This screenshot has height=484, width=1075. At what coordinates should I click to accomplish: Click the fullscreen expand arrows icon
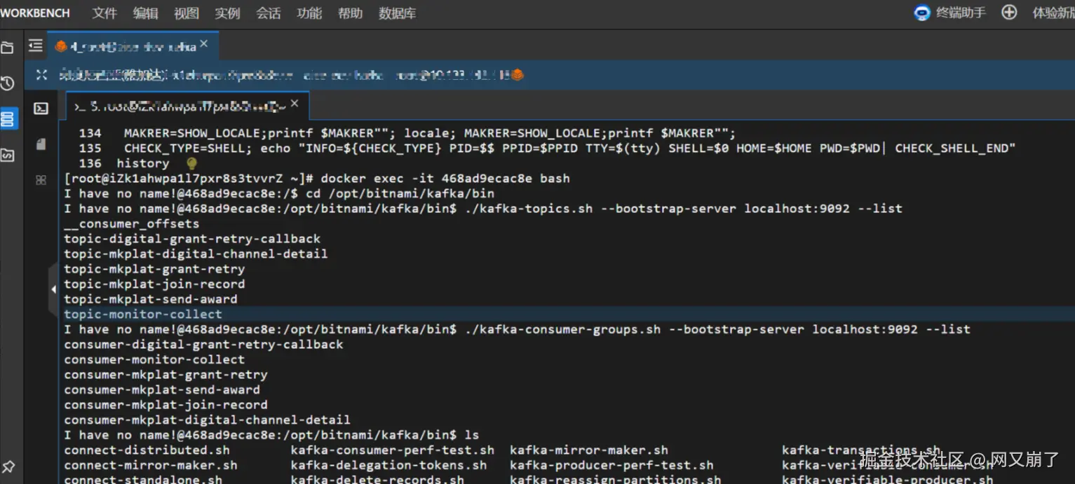click(41, 75)
